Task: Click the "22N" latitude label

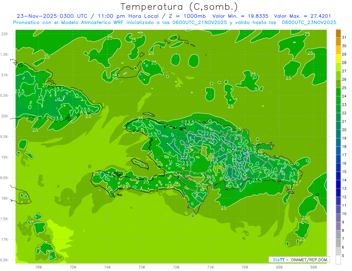Action: click(4, 34)
